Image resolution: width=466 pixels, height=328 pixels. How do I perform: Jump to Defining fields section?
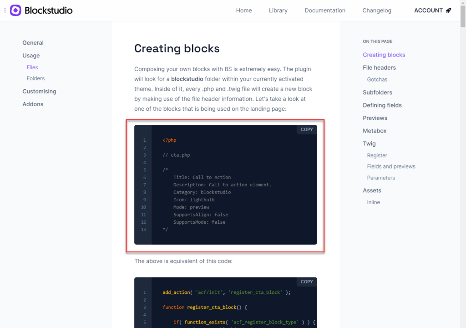(382, 105)
